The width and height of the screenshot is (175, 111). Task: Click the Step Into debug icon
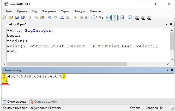pos(101,18)
